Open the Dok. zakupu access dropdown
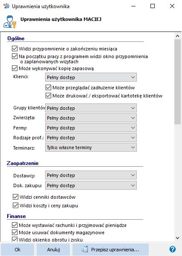The height and width of the screenshot is (256, 182). [x=91, y=185]
